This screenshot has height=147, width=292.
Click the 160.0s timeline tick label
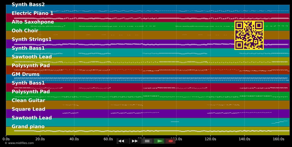[278, 139]
